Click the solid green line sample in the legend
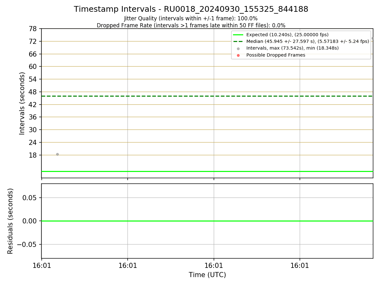 pos(238,35)
